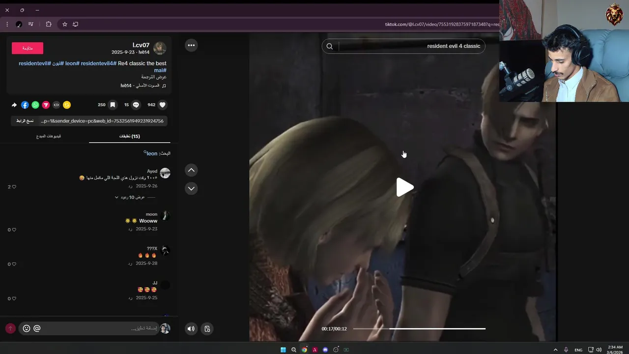This screenshot has height=354, width=629.
Task: Open the three-dots more options menu beside video
Action: (x=191, y=45)
